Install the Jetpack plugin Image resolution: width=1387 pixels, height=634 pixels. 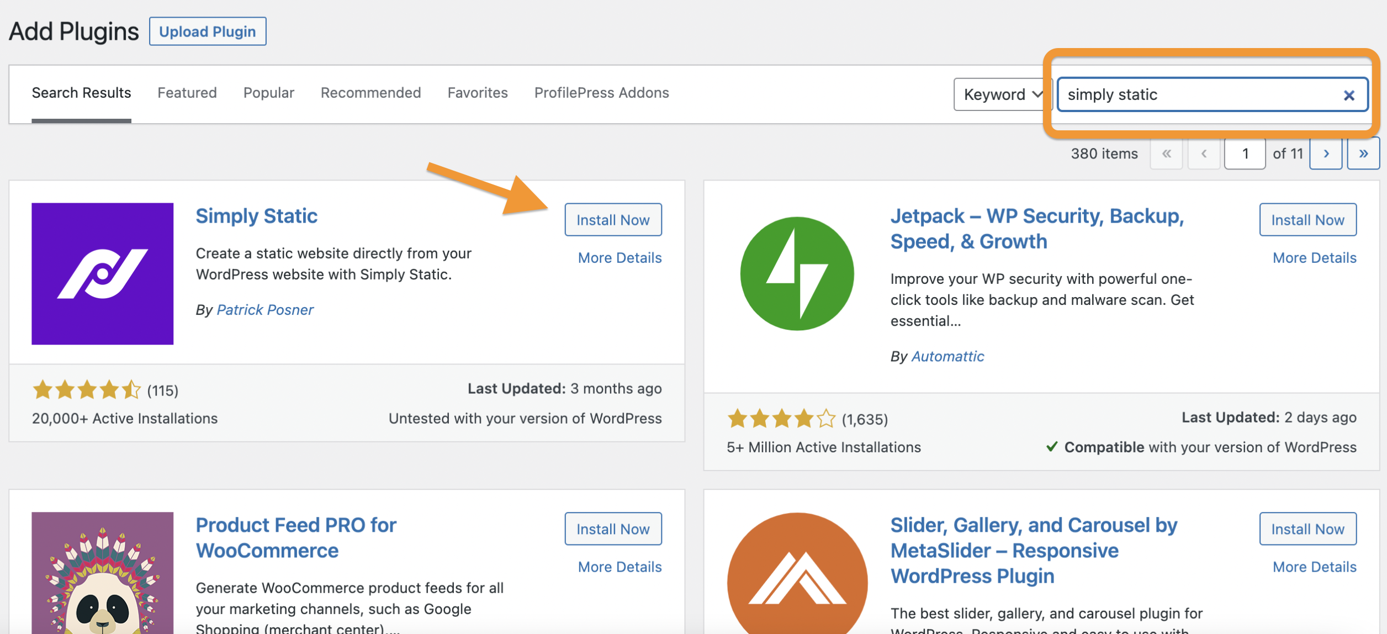tap(1307, 220)
